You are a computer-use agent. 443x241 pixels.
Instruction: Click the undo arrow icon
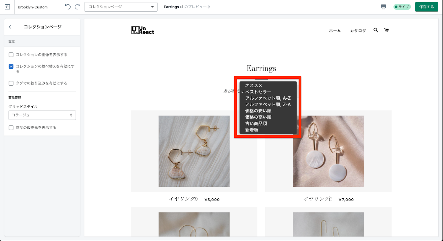[x=68, y=7]
